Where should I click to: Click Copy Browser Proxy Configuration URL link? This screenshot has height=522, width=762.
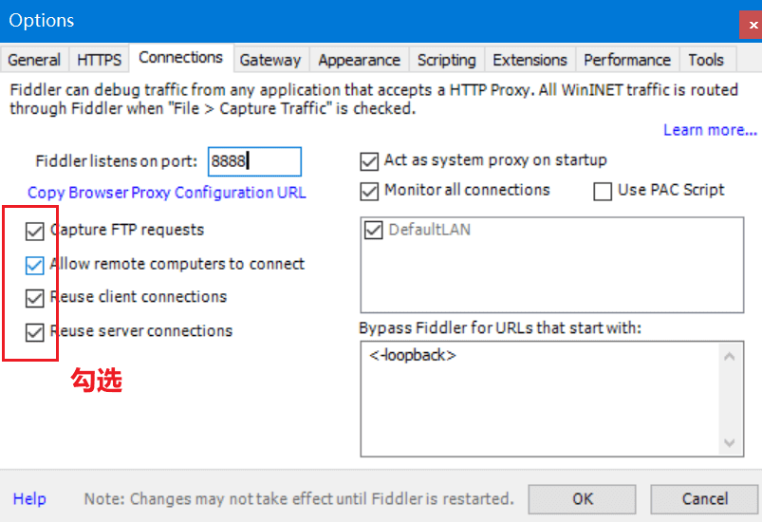pyautogui.click(x=167, y=193)
